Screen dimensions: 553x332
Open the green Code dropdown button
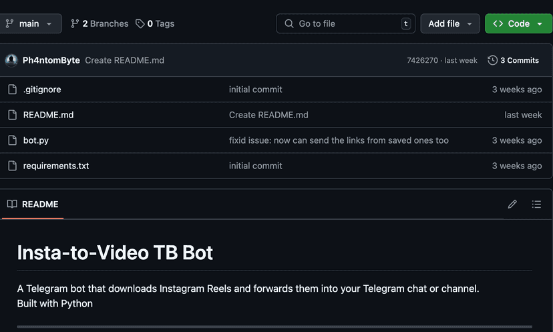tap(518, 23)
